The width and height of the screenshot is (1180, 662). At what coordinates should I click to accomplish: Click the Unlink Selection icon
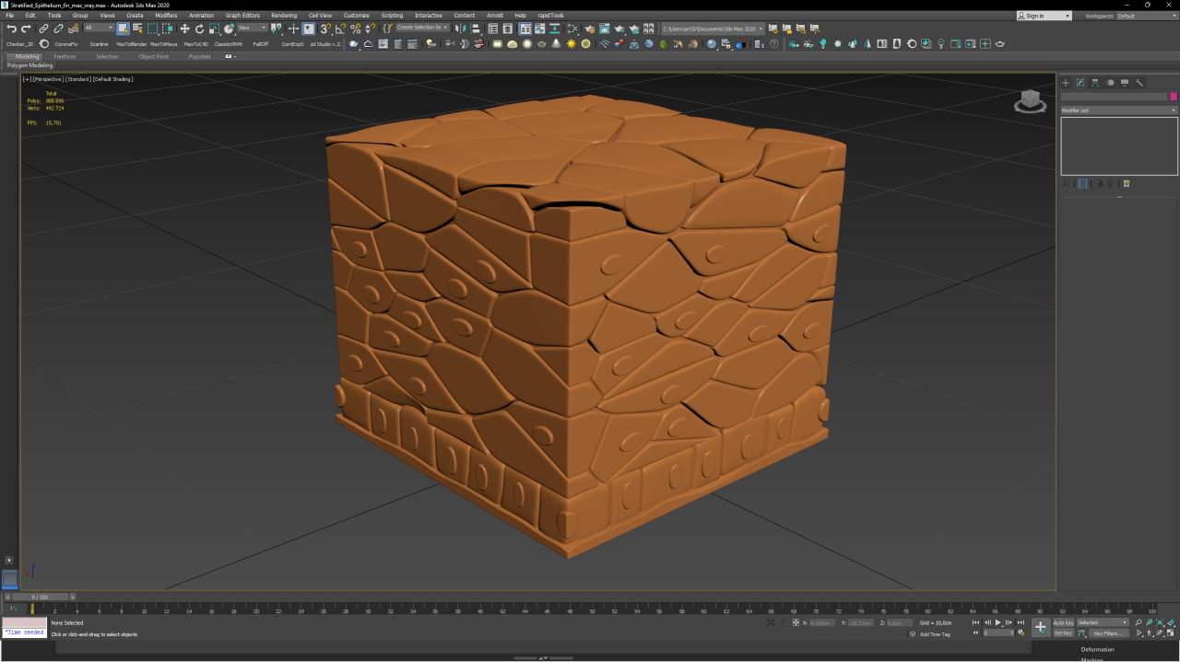(x=58, y=29)
